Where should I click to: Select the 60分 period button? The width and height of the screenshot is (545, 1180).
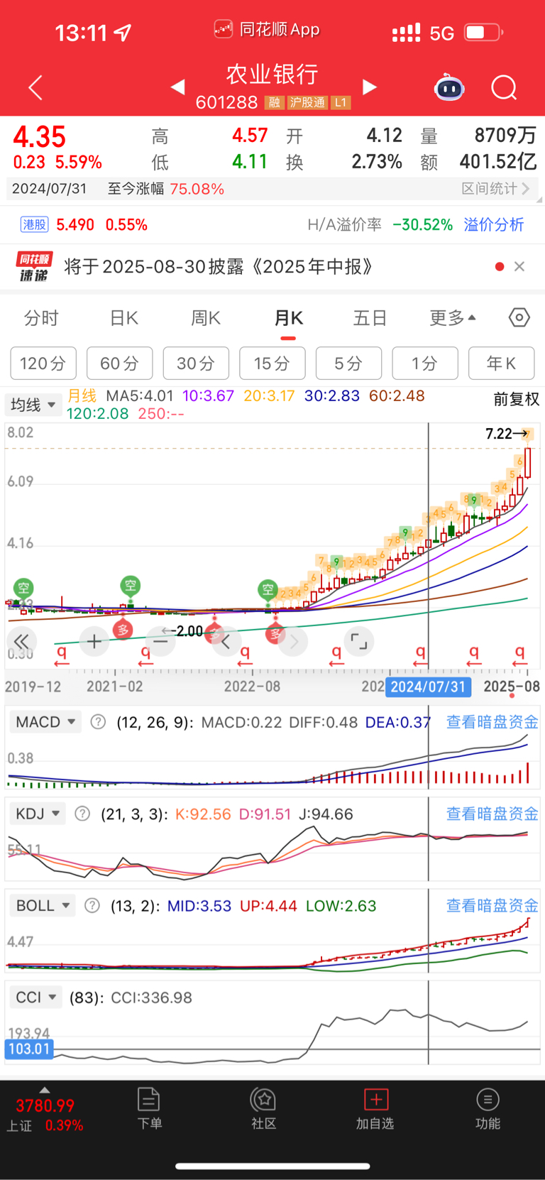[119, 364]
